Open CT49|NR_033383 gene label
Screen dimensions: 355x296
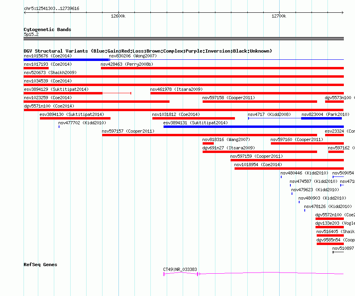[180, 269]
